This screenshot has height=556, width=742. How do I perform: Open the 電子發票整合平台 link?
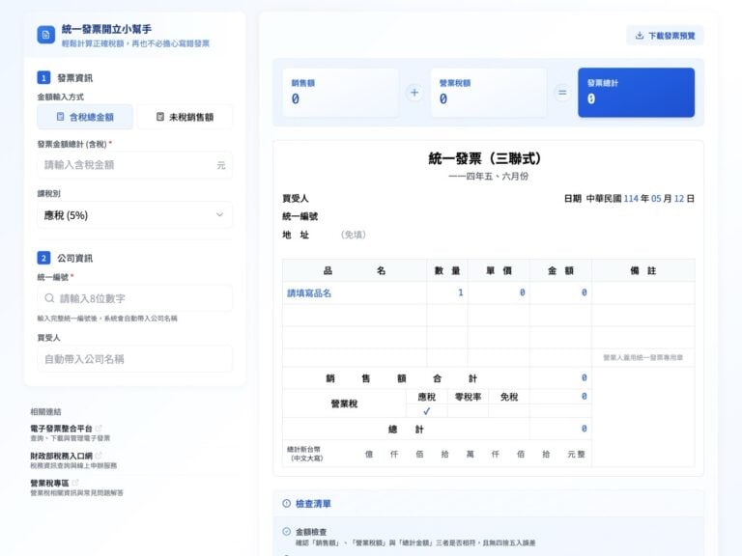(x=61, y=428)
